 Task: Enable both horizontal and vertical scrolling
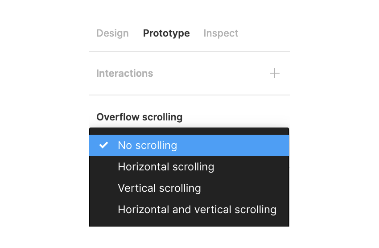(197, 210)
